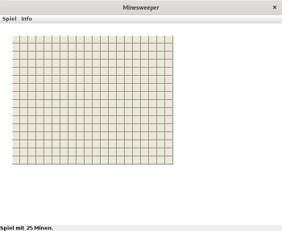Click the cell in row 16, column 10
This screenshot has height=231, width=282.
[89, 160]
